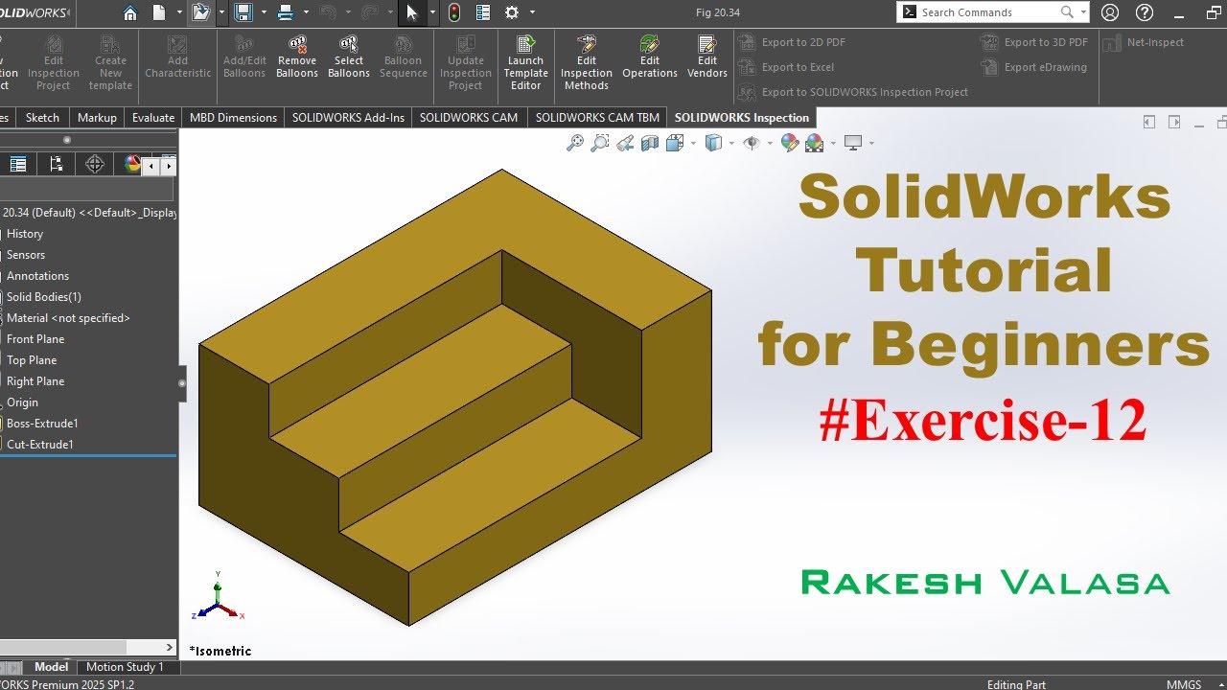
Task: Select Zoom to Area icon
Action: click(x=600, y=143)
